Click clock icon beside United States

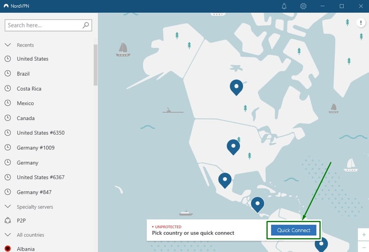[8, 59]
